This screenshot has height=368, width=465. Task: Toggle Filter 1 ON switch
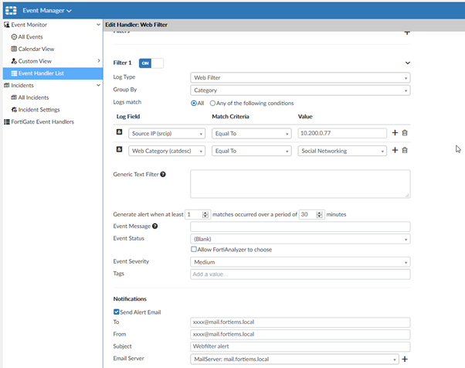click(151, 63)
